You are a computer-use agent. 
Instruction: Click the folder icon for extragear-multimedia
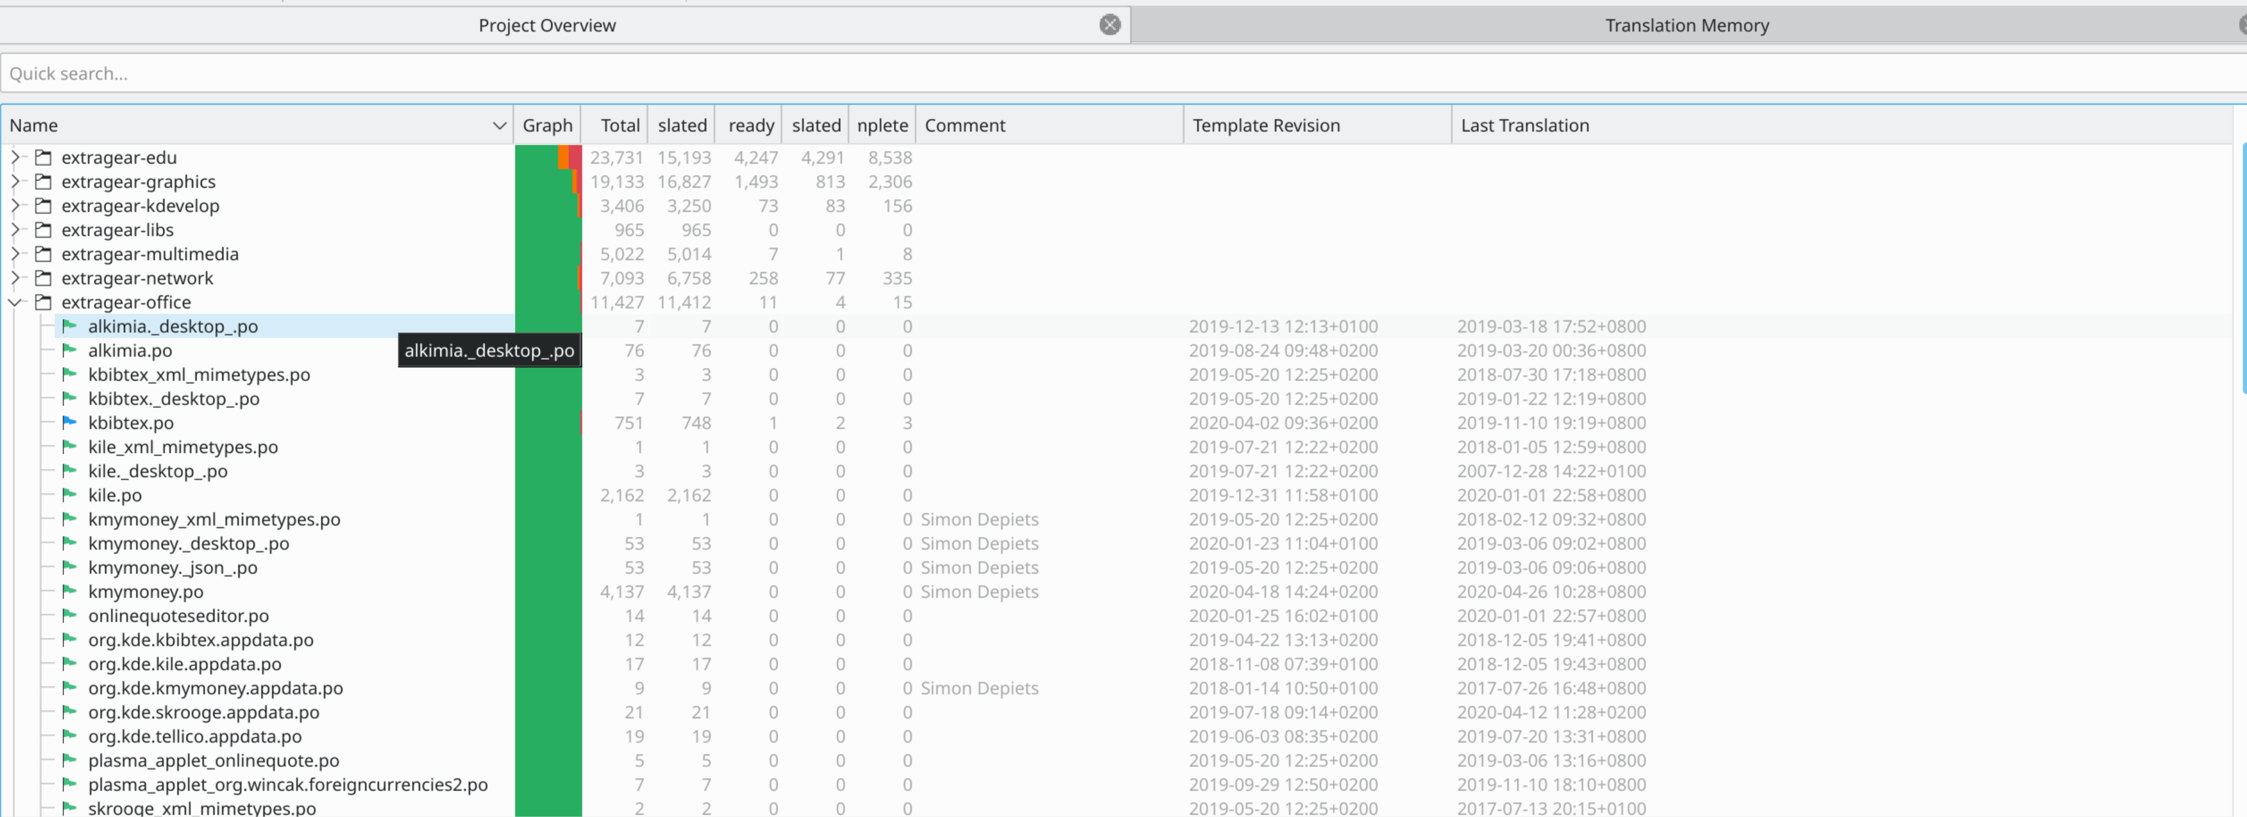43,255
